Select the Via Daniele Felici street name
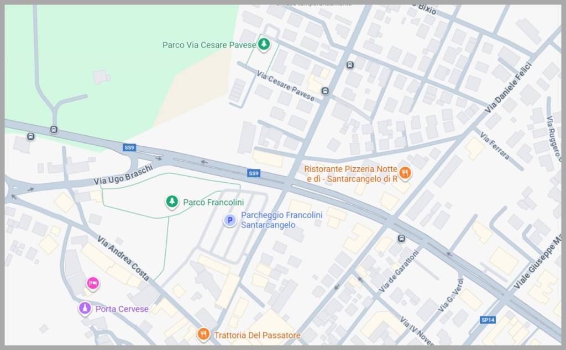Image resolution: width=566 pixels, height=350 pixels. (x=507, y=88)
